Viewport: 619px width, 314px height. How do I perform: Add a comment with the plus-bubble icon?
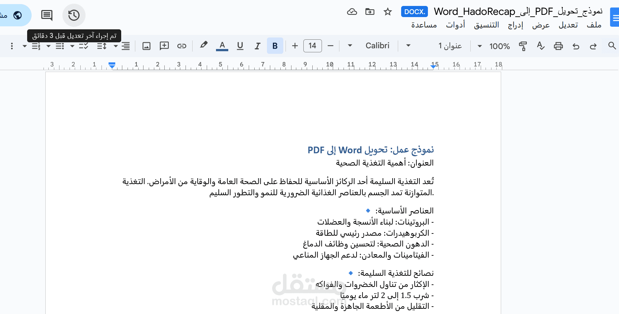click(x=164, y=46)
